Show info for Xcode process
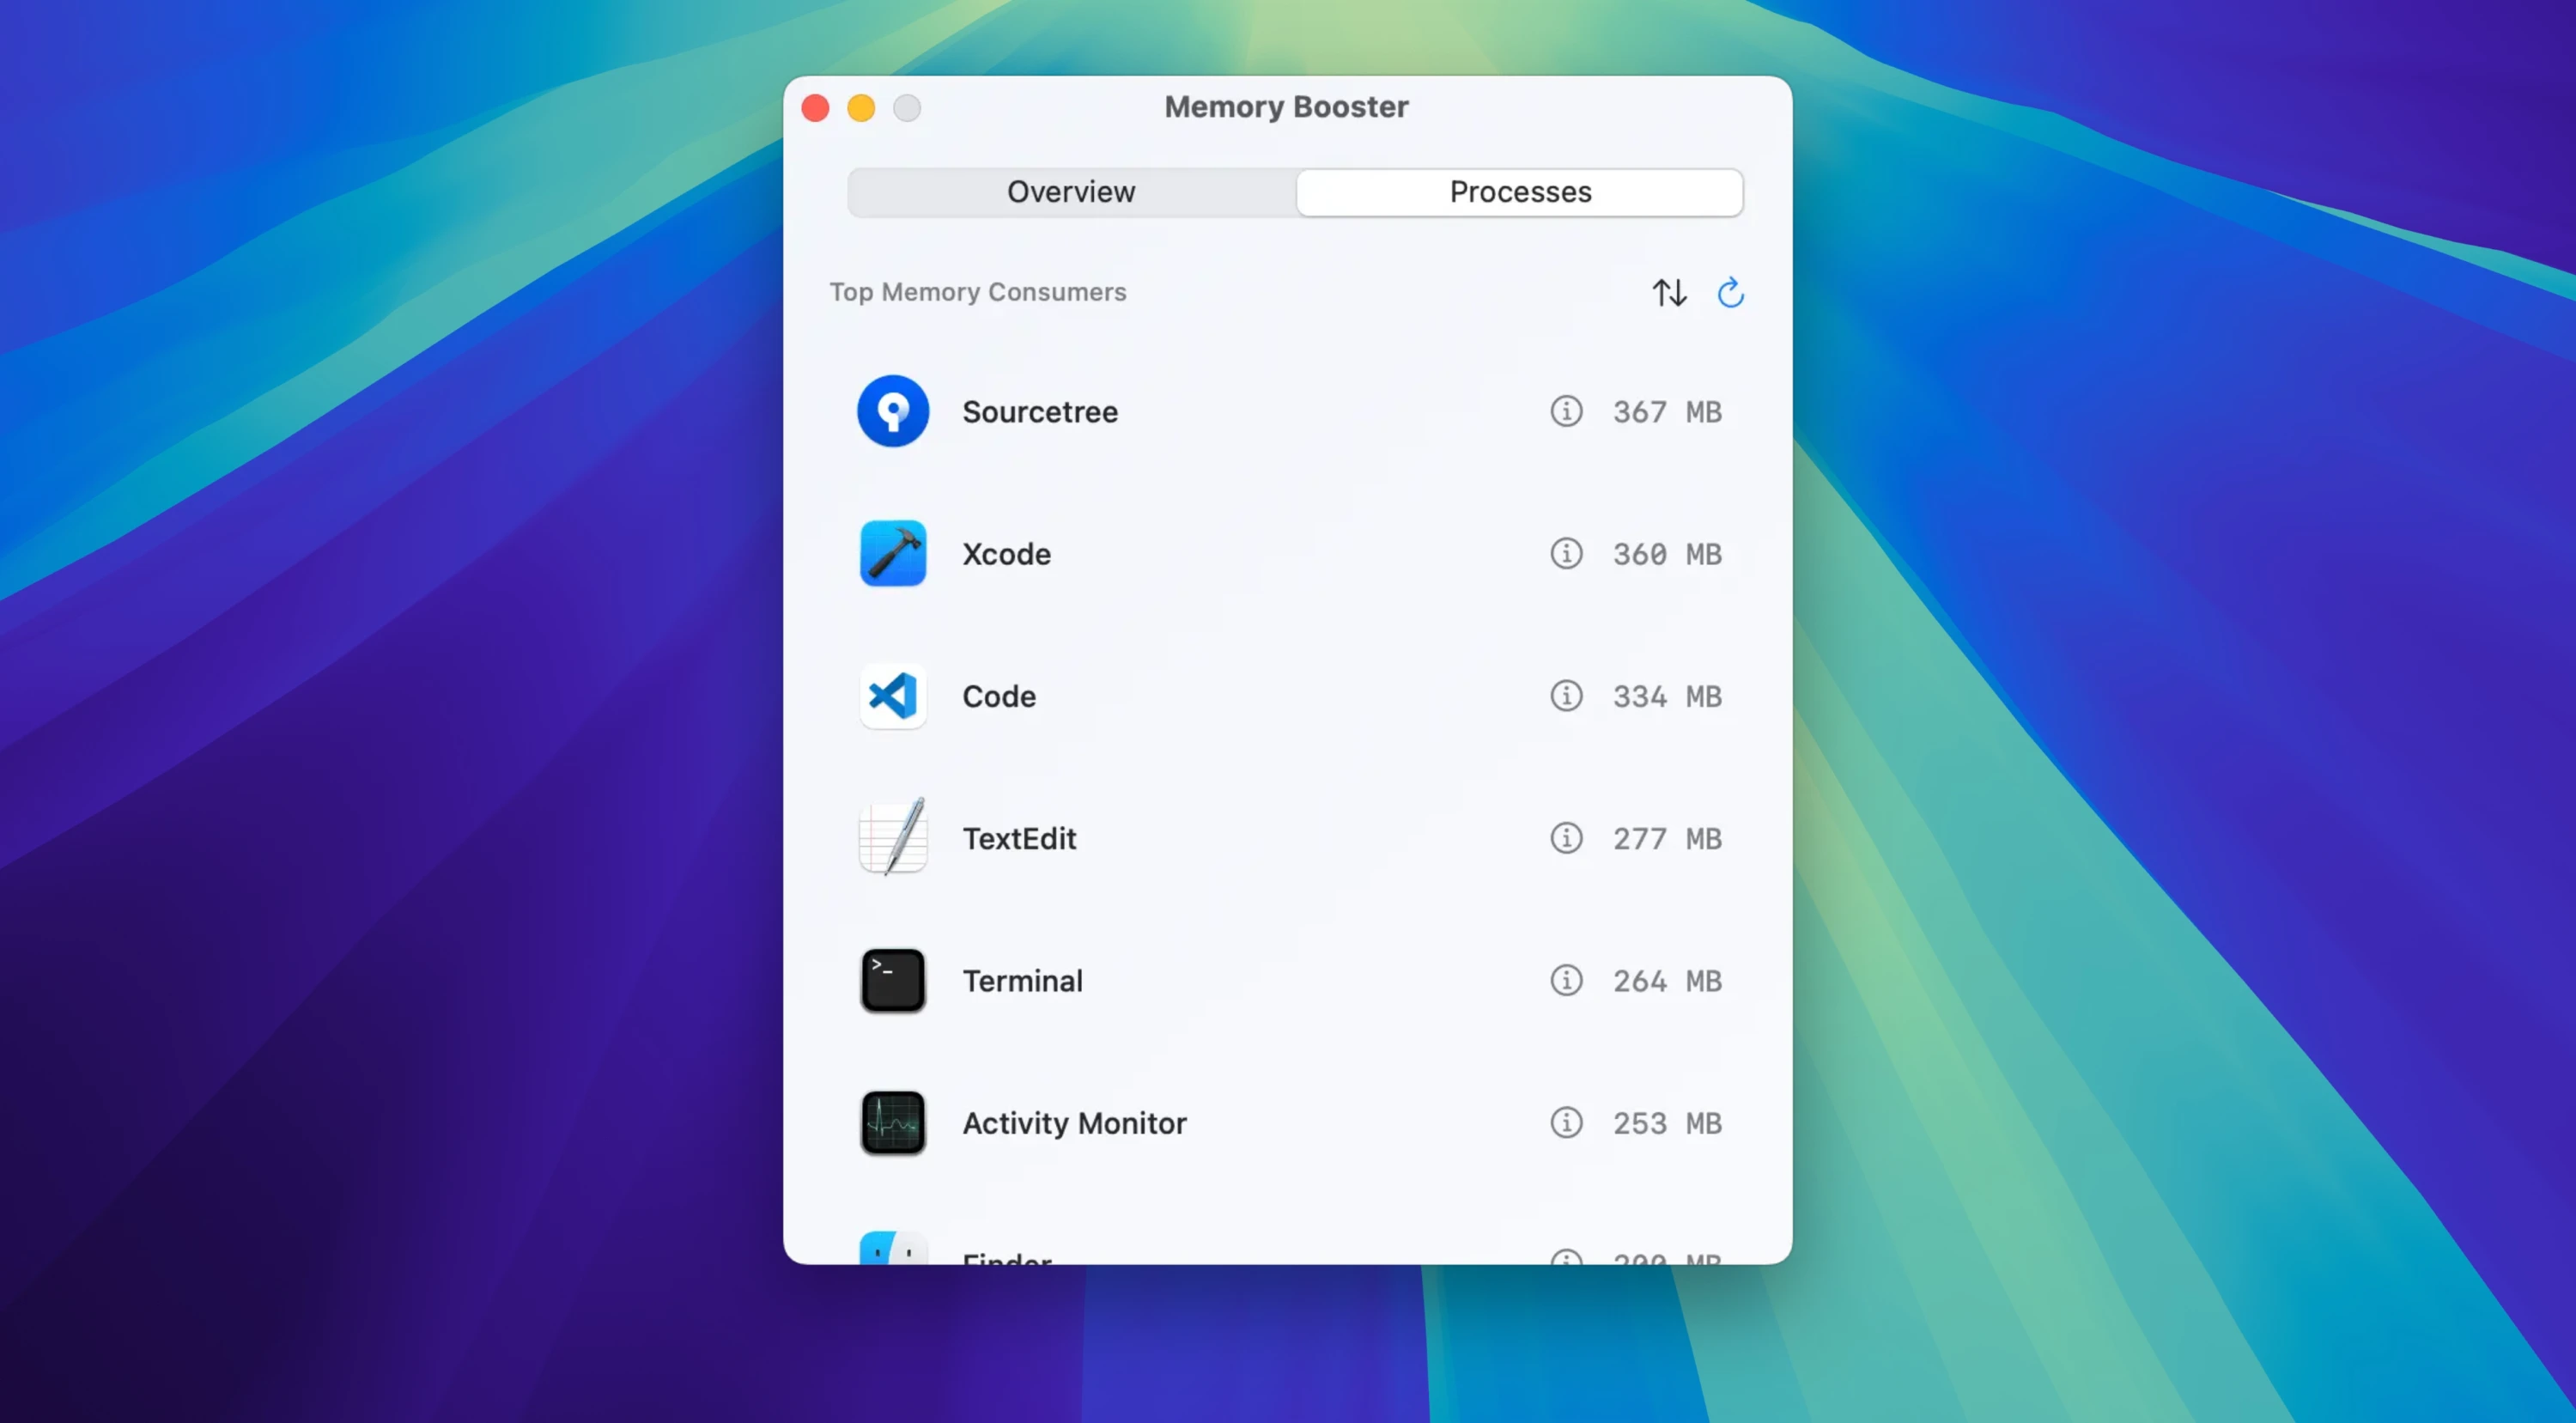Image resolution: width=2576 pixels, height=1423 pixels. [x=1566, y=553]
